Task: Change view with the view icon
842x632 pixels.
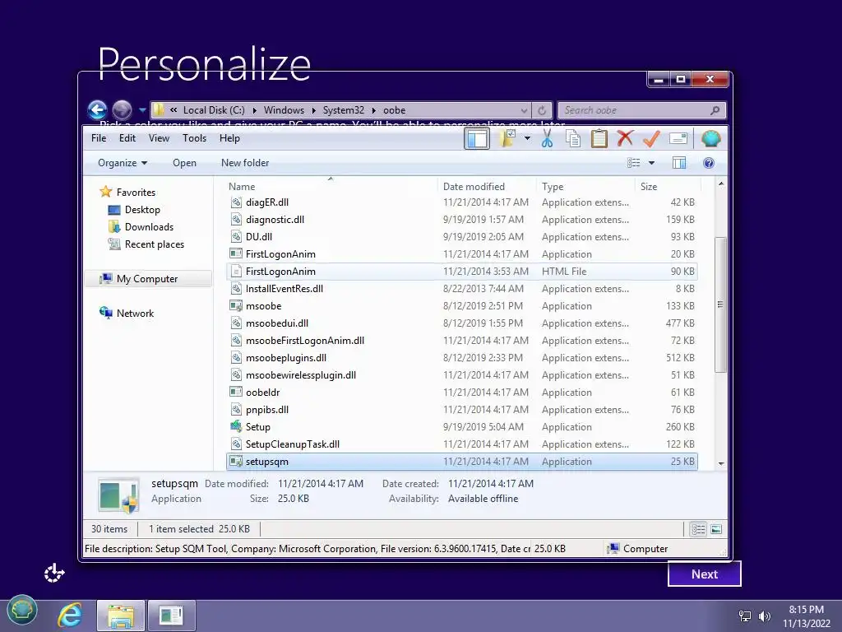Action: pos(634,163)
